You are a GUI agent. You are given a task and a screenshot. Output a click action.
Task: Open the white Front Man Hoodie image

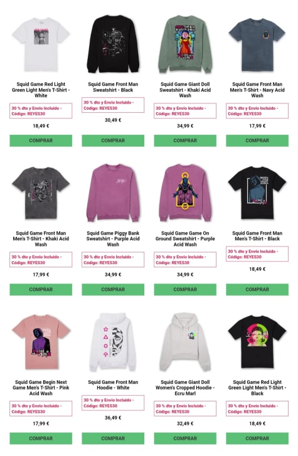tap(113, 342)
